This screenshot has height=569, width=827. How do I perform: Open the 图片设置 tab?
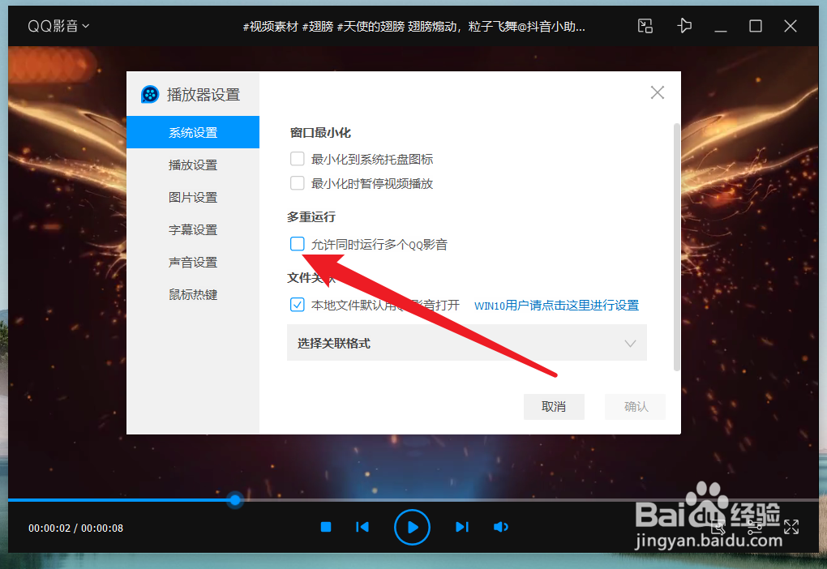[x=193, y=197]
